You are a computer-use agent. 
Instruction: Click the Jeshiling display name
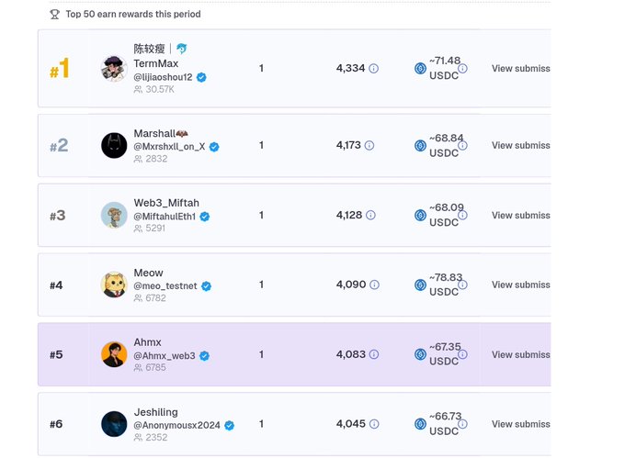(156, 412)
